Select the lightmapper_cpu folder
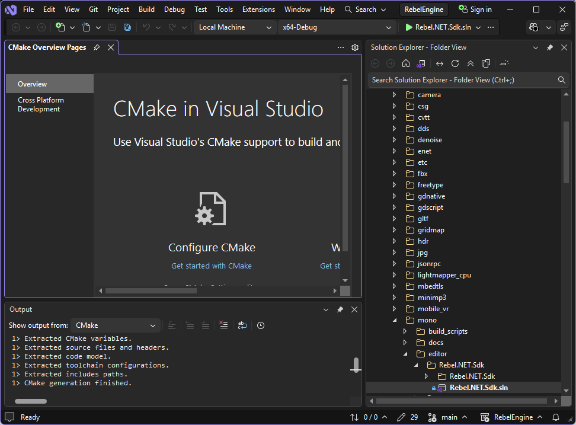Viewport: 576px width, 425px height. [x=444, y=275]
